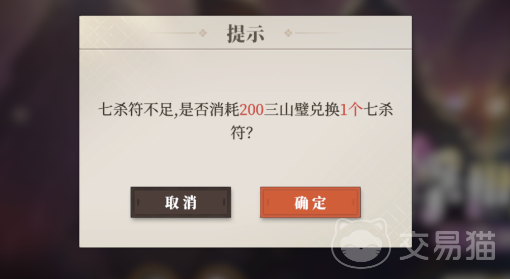The height and width of the screenshot is (279, 510).
Task: Click the 提示 dialog title
Action: (246, 33)
